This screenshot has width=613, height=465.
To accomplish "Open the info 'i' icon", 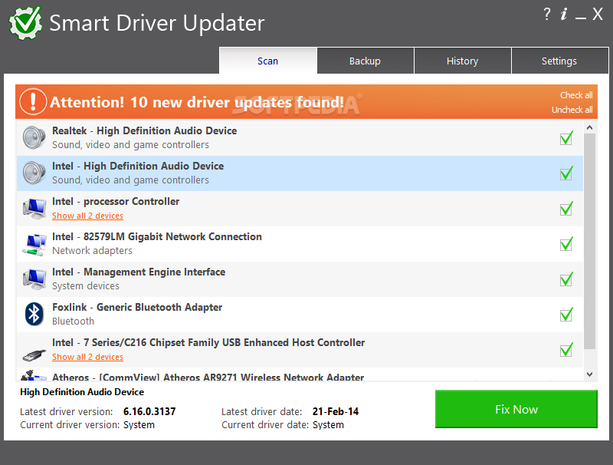I will pos(563,15).
